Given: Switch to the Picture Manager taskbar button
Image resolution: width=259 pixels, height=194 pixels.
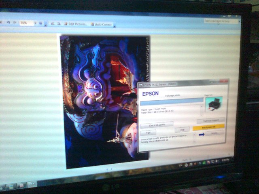Looking at the screenshot, I should point(11,187).
